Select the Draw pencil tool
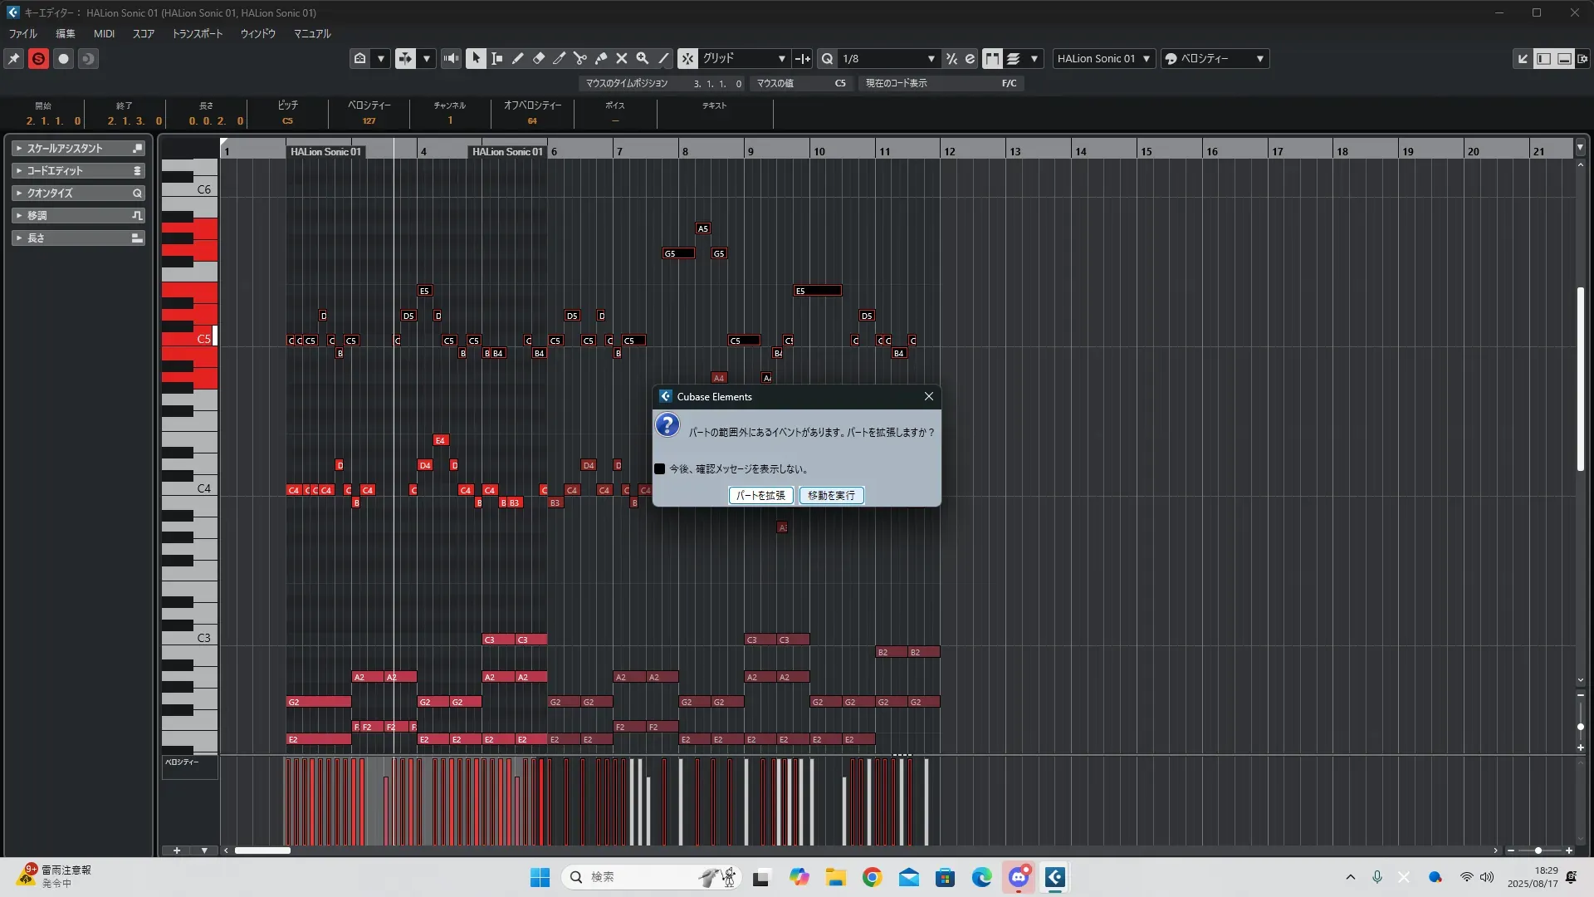This screenshot has width=1594, height=897. (517, 58)
